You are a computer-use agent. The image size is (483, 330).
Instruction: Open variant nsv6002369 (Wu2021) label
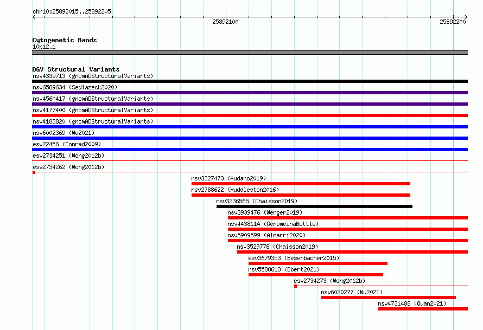point(63,133)
